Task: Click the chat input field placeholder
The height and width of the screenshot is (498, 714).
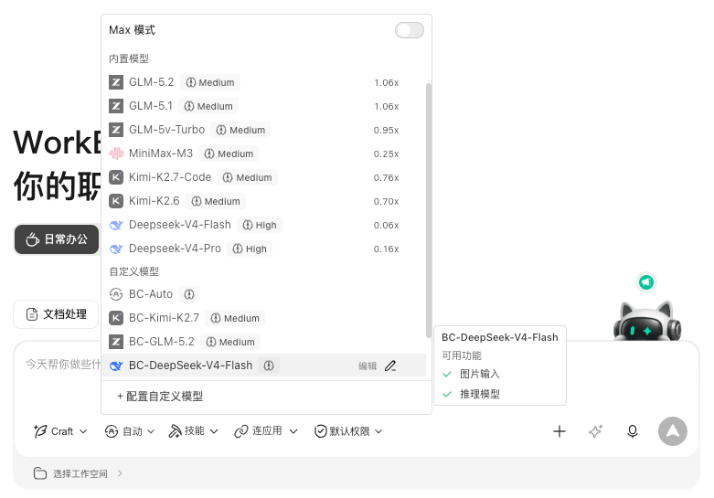Action: (x=63, y=365)
